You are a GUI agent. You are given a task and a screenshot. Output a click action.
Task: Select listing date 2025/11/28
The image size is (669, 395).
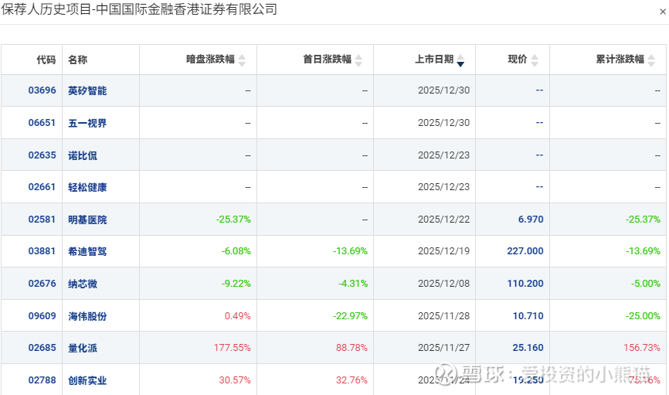coord(443,316)
